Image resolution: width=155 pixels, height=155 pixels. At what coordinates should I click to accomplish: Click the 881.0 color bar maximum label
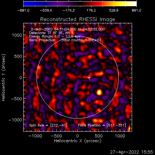tap(136, 10)
